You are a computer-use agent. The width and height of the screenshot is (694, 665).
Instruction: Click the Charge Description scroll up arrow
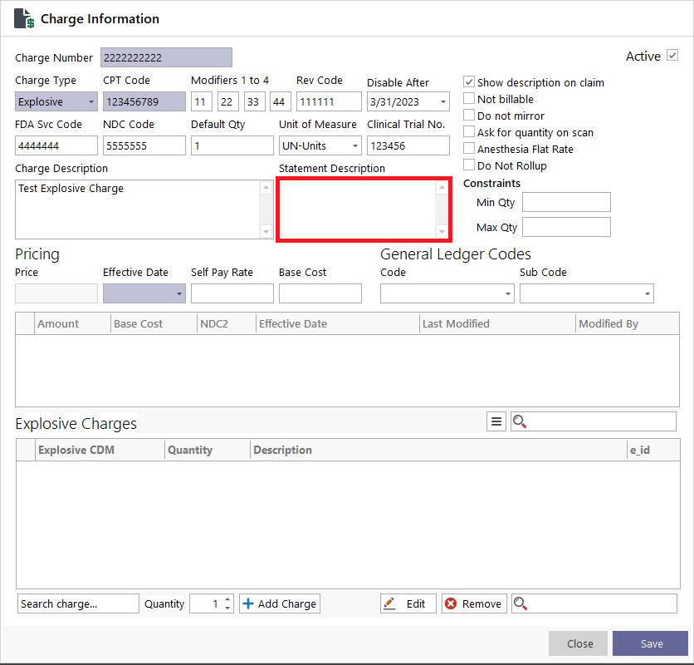click(x=266, y=188)
